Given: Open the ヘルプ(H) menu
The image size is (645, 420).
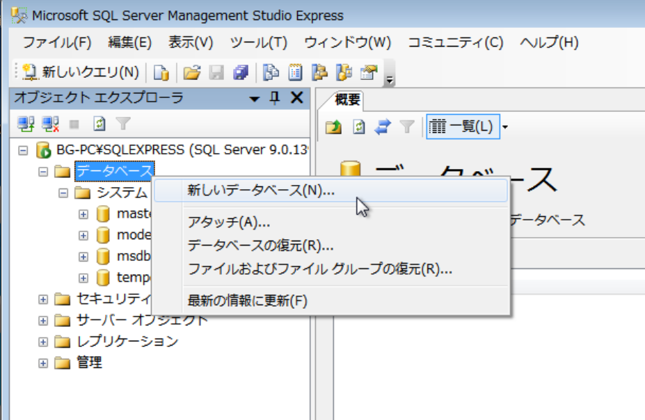Looking at the screenshot, I should pos(549,42).
